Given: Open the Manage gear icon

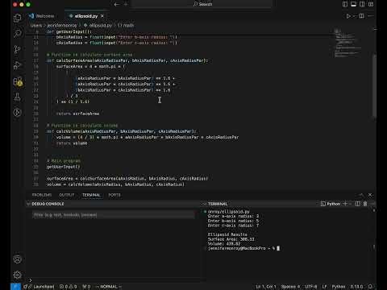Looking at the screenshot, I should pyautogui.click(x=18, y=275).
